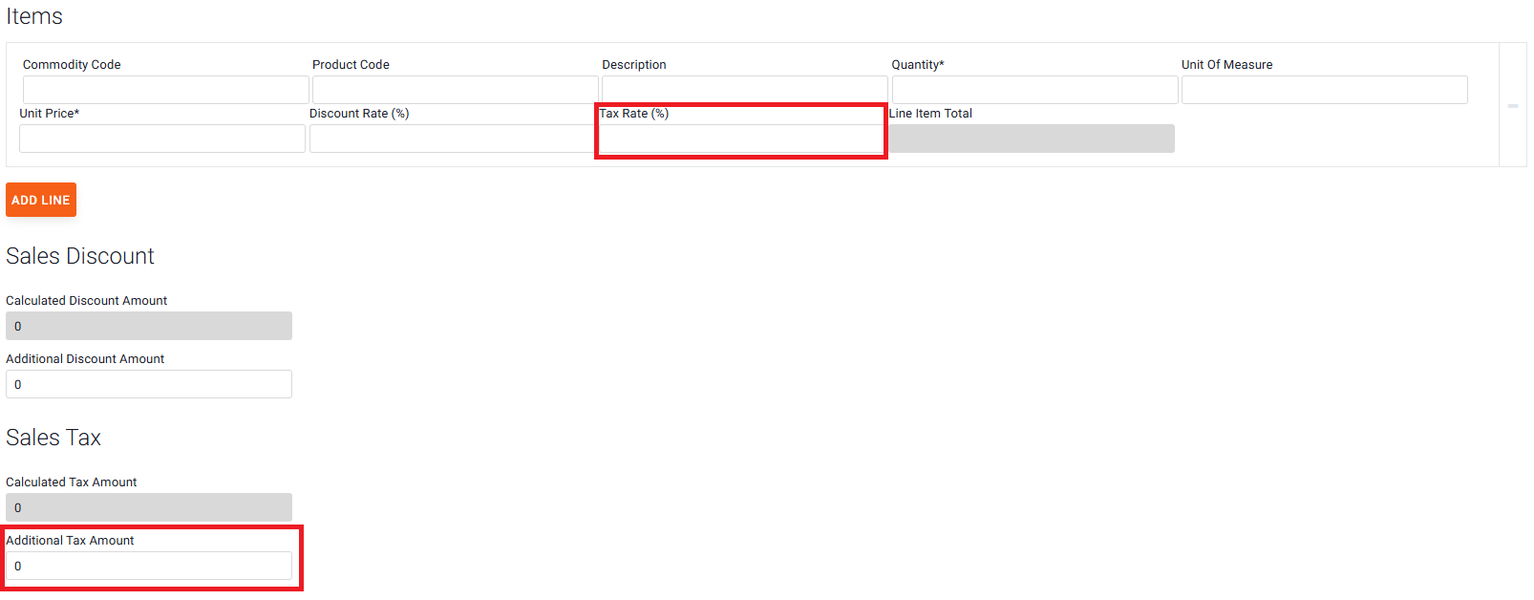Click the Commodity Code input field
This screenshot has height=600, width=1534.
(166, 90)
